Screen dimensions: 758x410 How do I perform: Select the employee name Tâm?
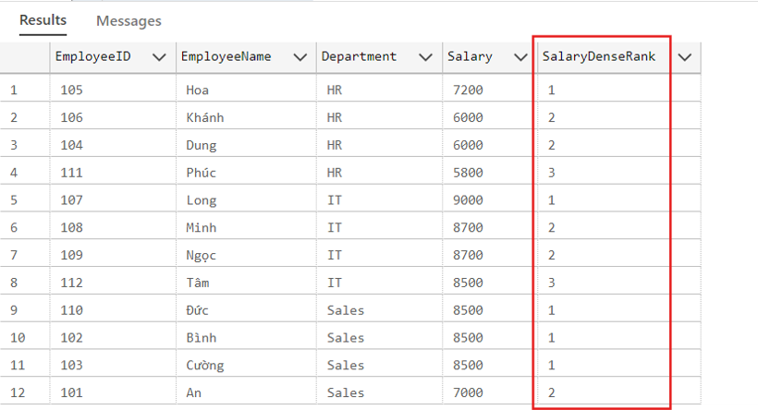(x=246, y=283)
